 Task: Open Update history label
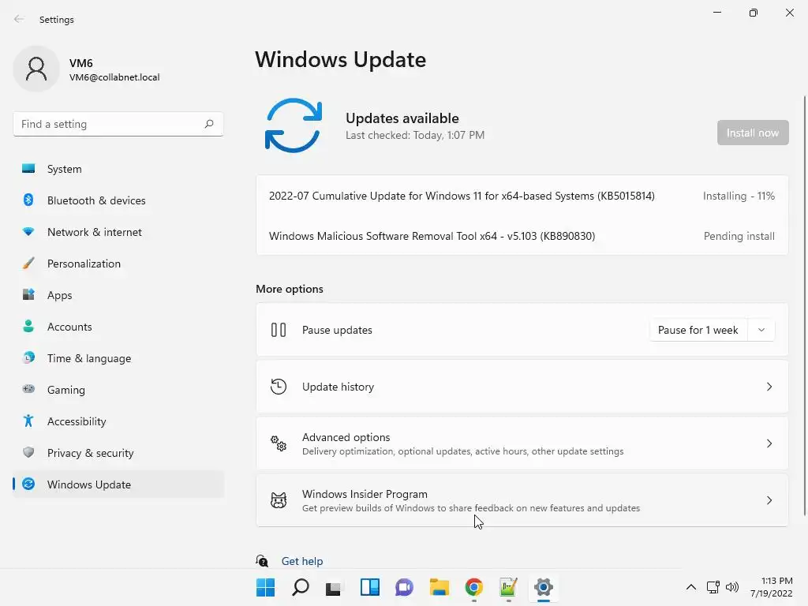pyautogui.click(x=338, y=387)
